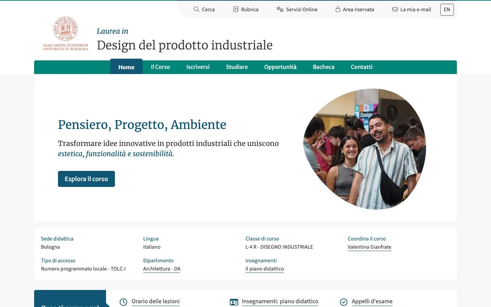Open the Iscriversi menu
Image resolution: width=491 pixels, height=307 pixels.
coord(198,67)
